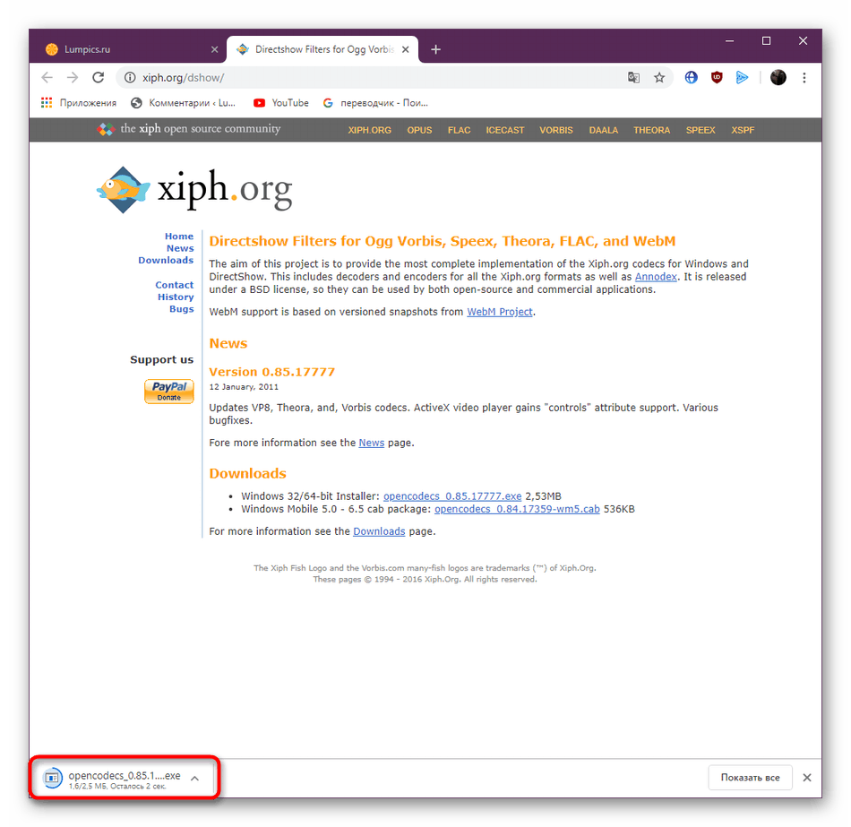The height and width of the screenshot is (827, 851).
Task: Open Chrome three-dot menu
Action: [804, 78]
